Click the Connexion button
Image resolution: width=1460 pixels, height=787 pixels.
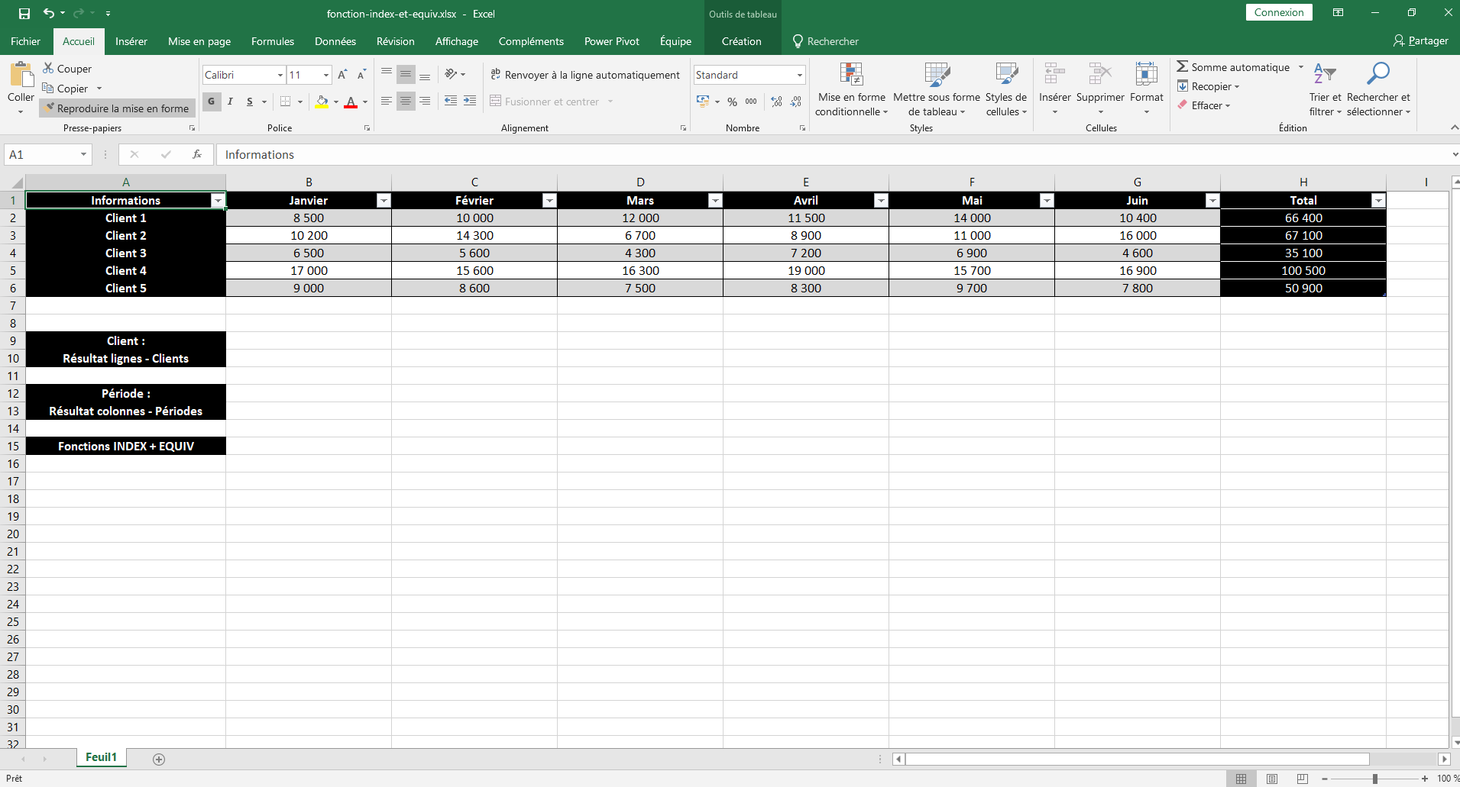1279,12
